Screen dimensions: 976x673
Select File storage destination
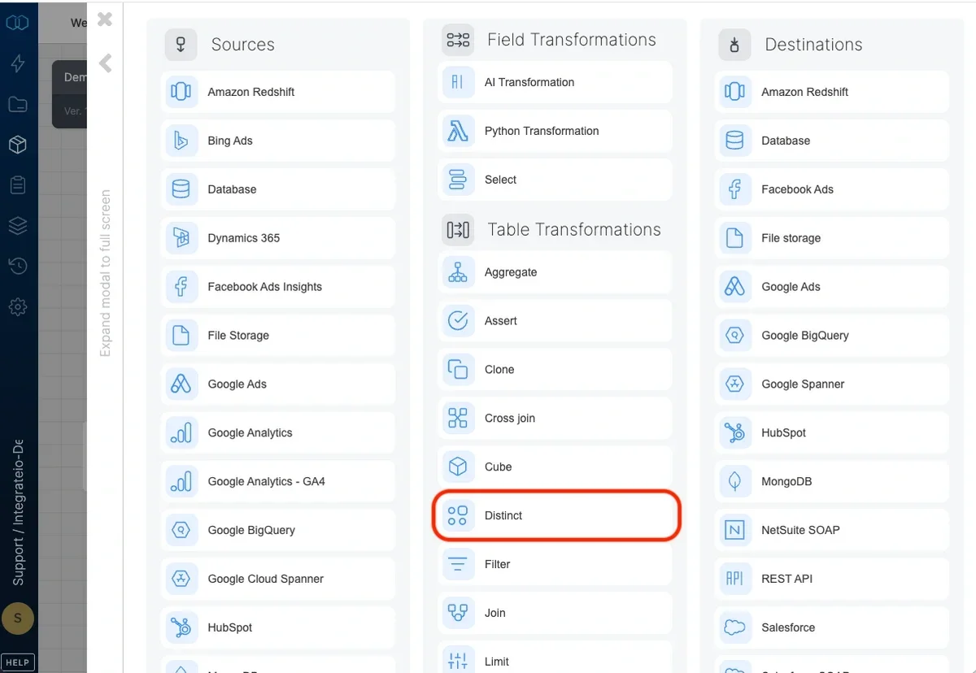[832, 238]
